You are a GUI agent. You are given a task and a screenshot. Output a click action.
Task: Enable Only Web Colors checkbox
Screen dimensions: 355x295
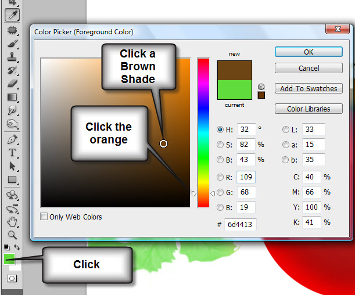coord(44,216)
